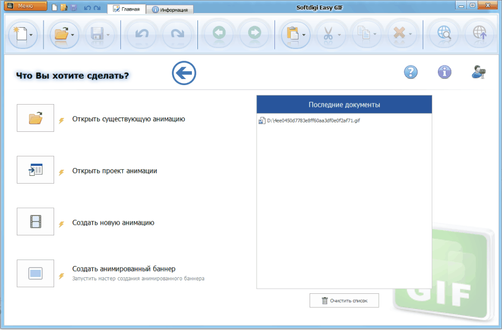Click the project table icon button
Image resolution: width=502 pixels, height=330 pixels.
pyautogui.click(x=36, y=170)
